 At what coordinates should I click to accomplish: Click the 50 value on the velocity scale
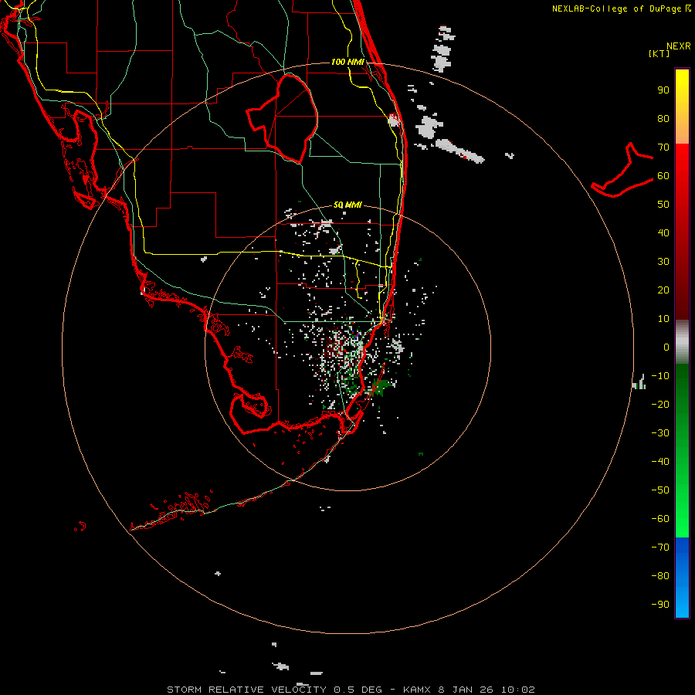click(x=663, y=205)
